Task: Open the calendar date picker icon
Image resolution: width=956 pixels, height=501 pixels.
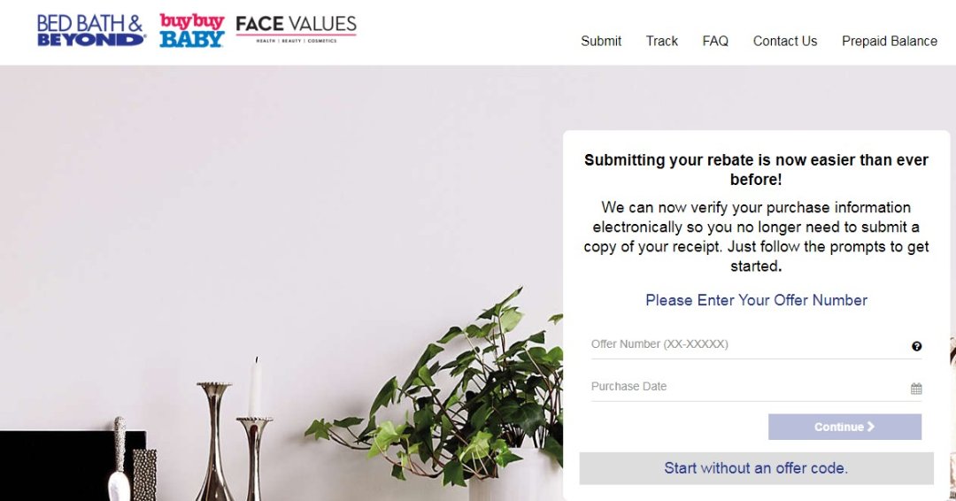Action: click(916, 389)
